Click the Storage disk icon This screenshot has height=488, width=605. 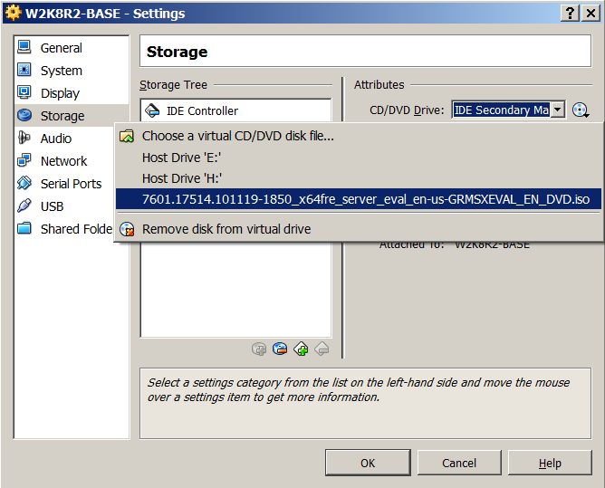(x=24, y=115)
